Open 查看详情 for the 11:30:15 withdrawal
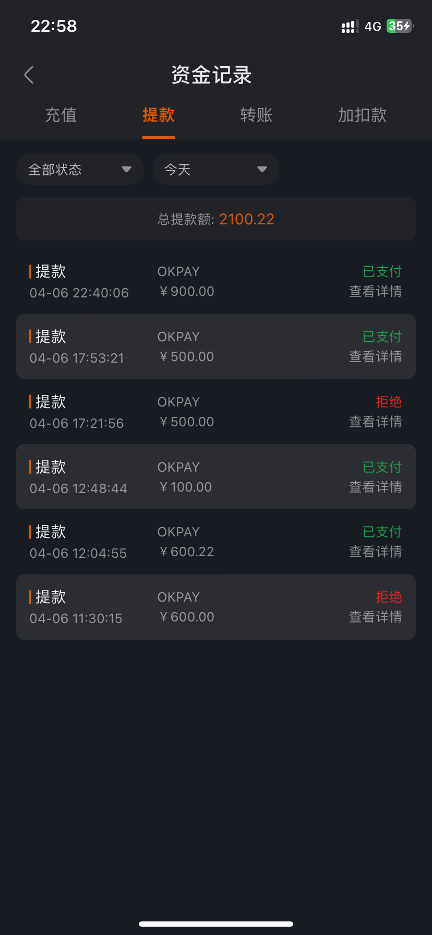432x935 pixels. 375,617
